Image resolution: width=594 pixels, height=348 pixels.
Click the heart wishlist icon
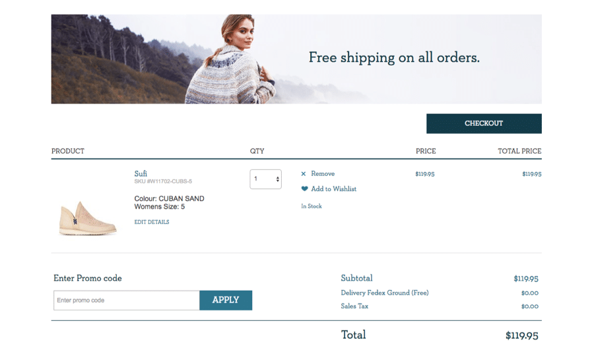[304, 189]
